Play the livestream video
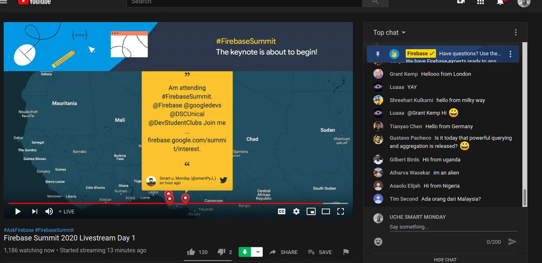 pos(18,211)
